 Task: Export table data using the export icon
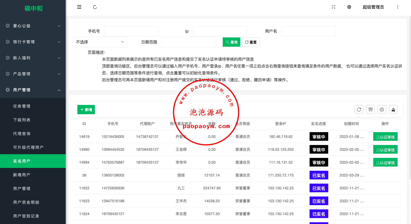[x=393, y=109]
